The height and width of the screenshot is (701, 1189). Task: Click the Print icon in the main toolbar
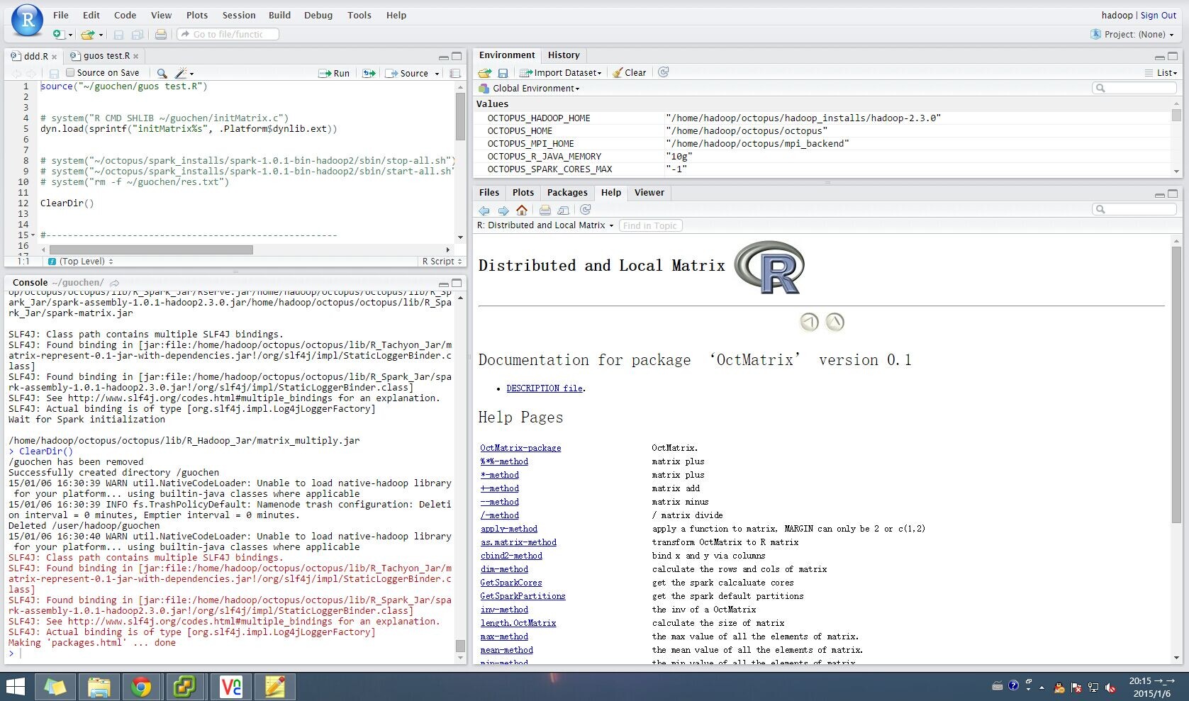pos(161,34)
